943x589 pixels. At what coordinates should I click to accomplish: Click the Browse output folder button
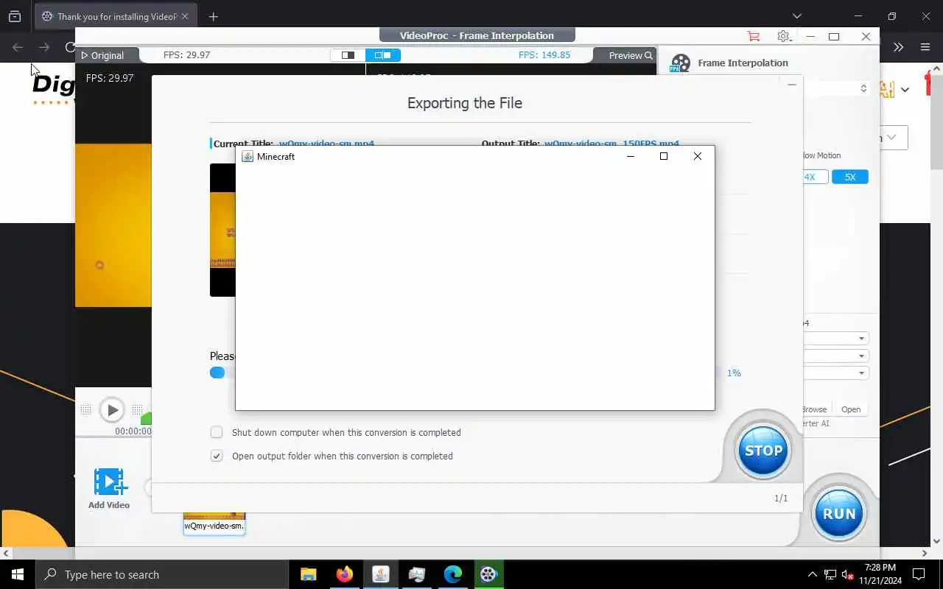[x=815, y=409]
